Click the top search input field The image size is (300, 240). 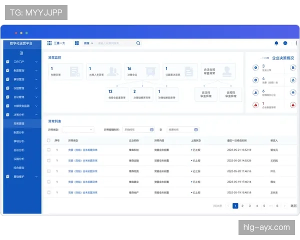[115, 43]
